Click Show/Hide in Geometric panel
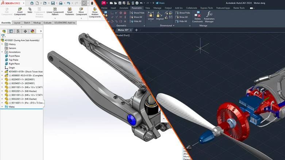 [137, 13]
